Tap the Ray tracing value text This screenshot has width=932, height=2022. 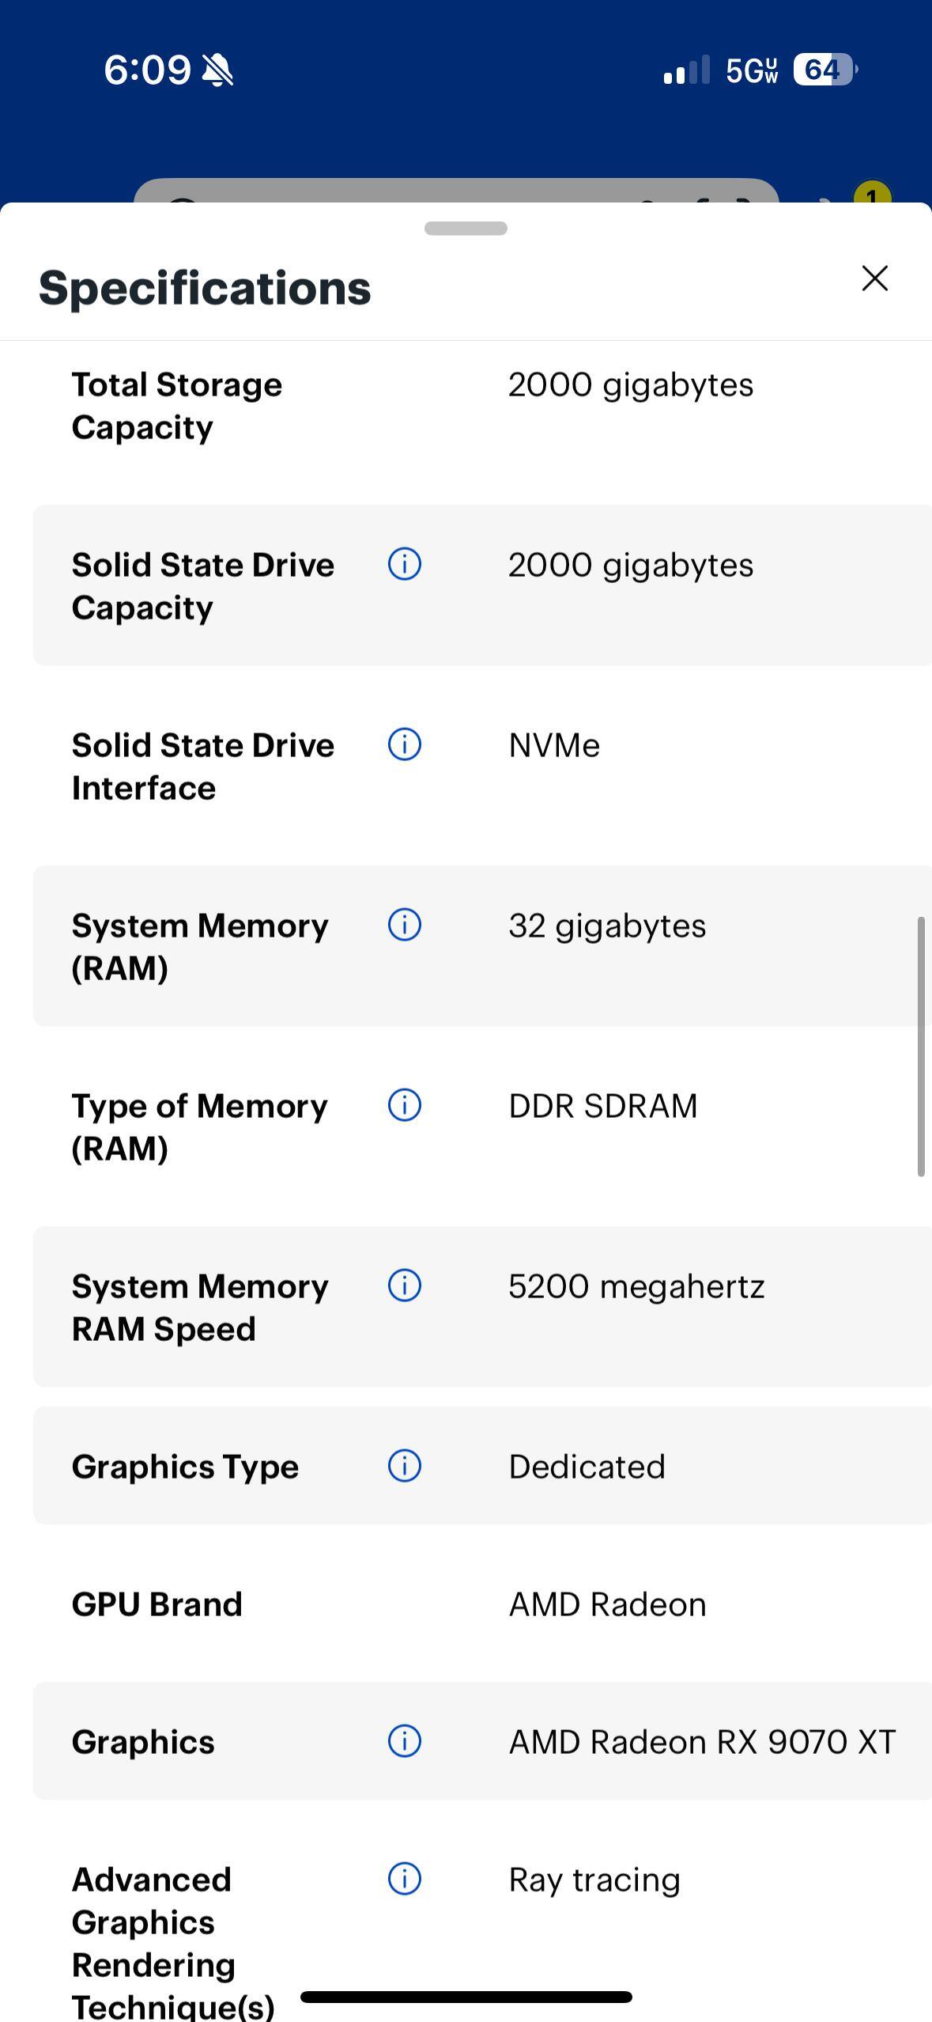pos(594,1880)
